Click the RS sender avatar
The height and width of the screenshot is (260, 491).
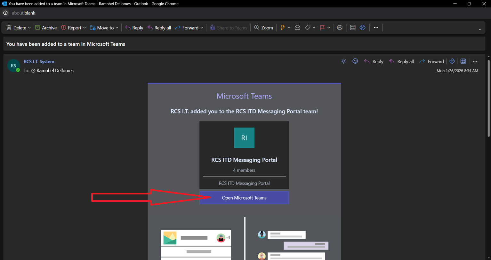(x=13, y=66)
